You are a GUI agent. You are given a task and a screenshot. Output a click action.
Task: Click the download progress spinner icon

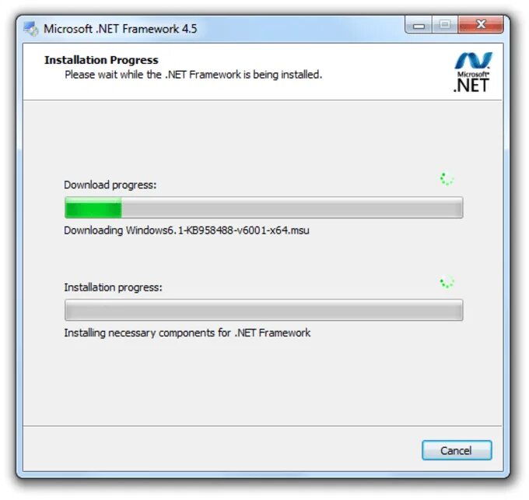pos(447,178)
